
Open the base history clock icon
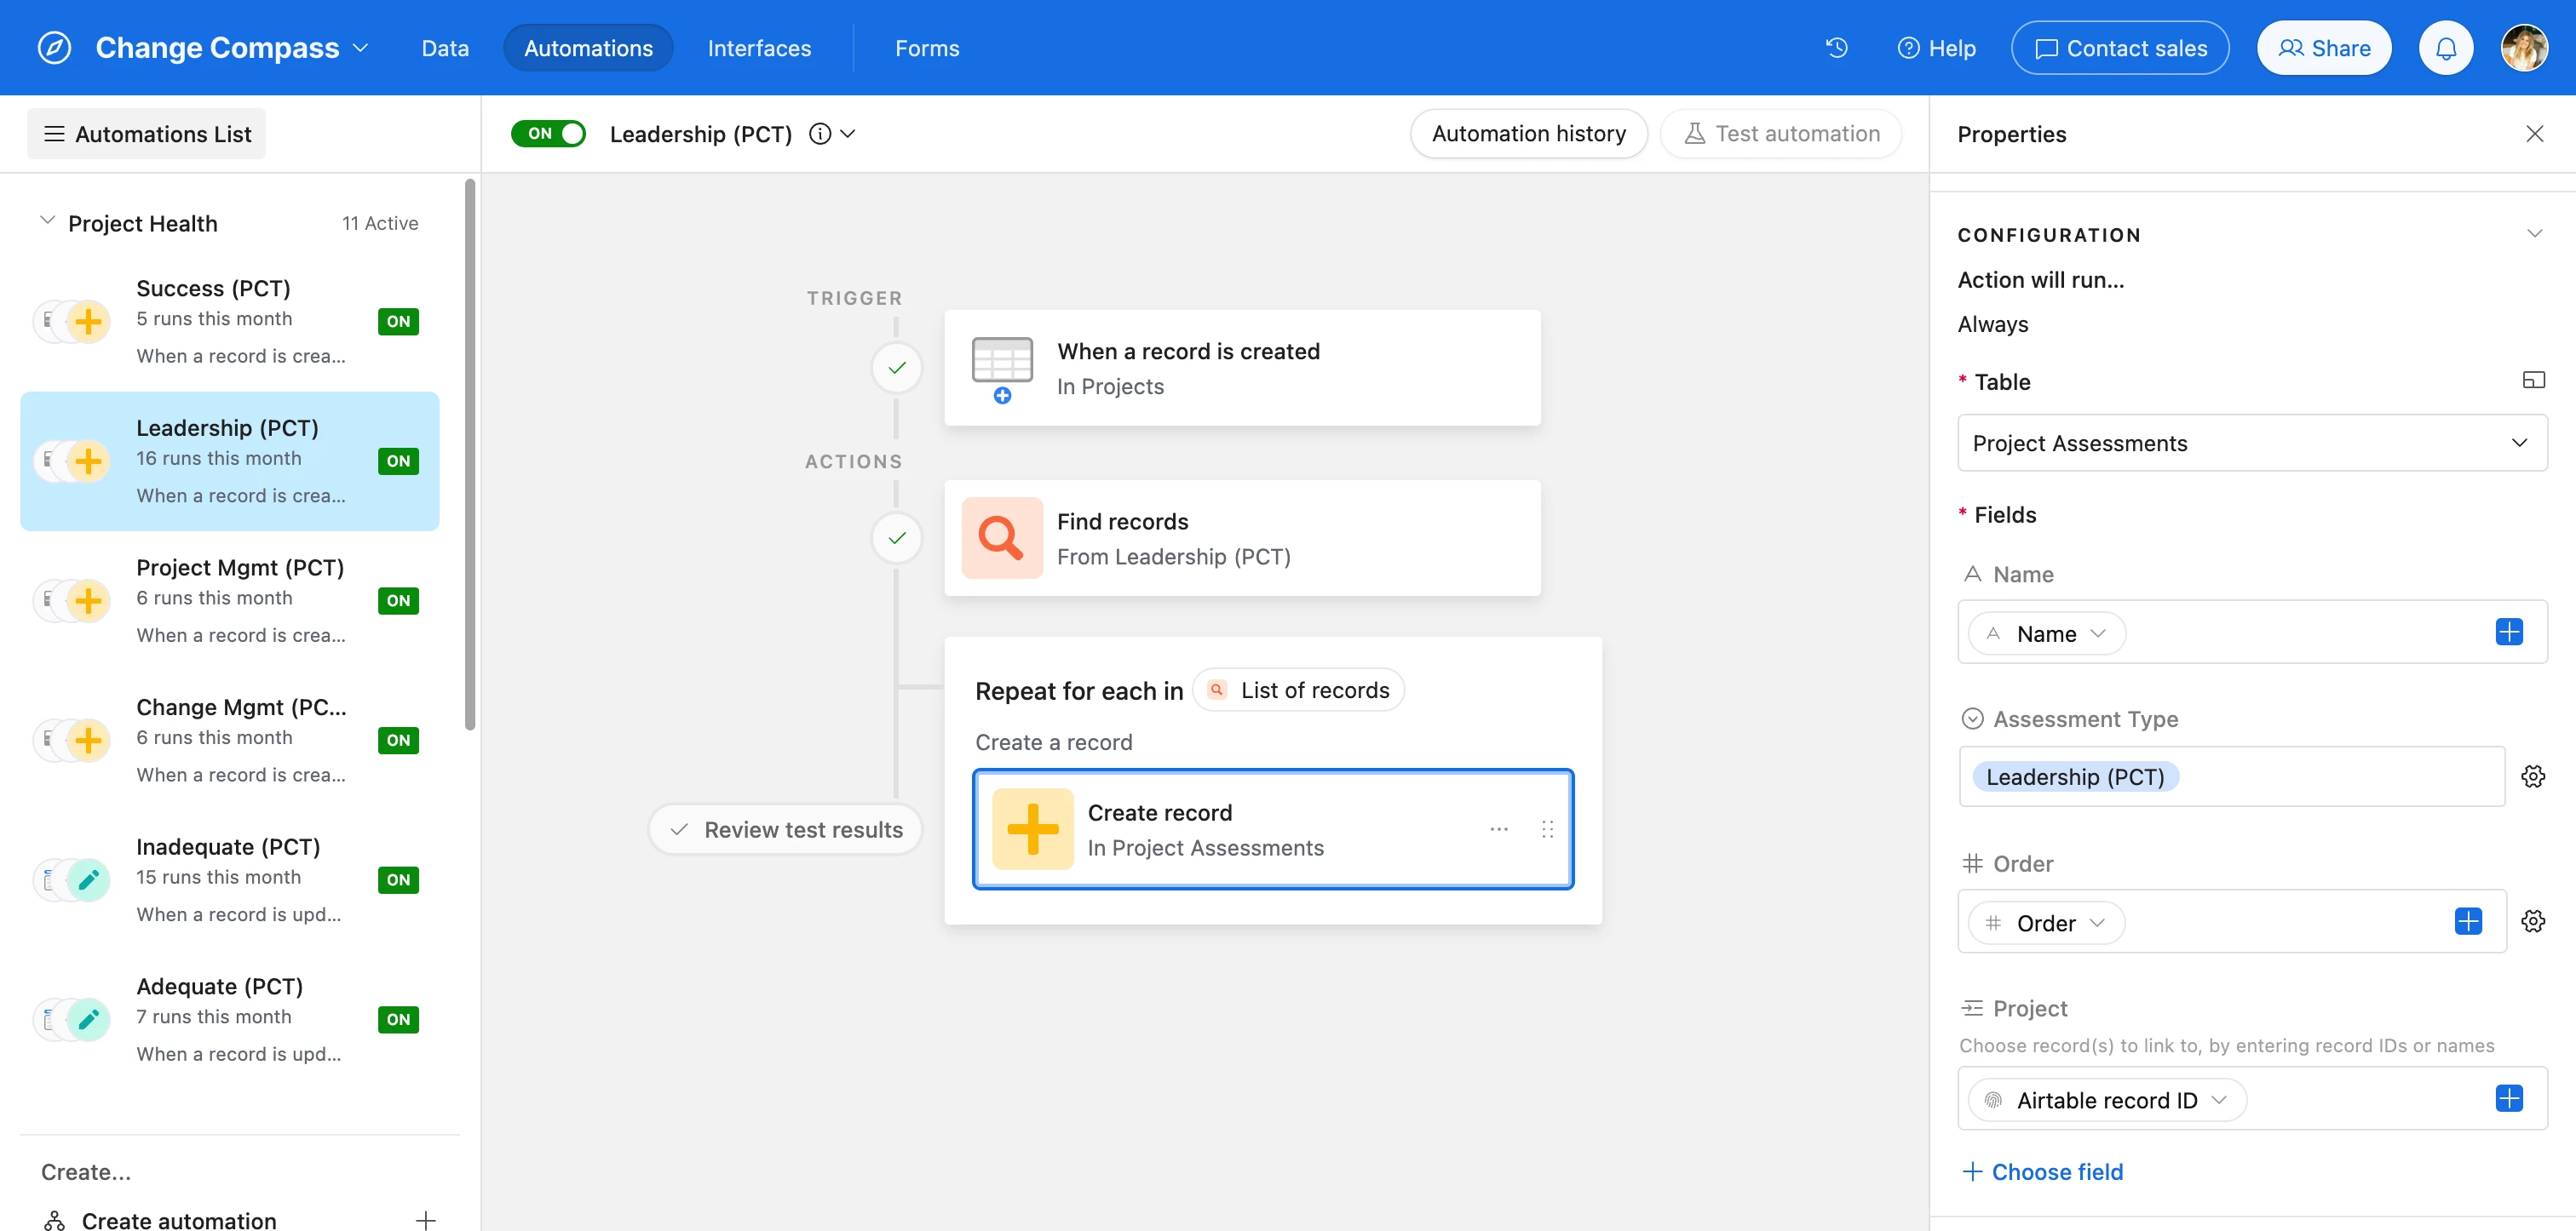(x=1836, y=48)
